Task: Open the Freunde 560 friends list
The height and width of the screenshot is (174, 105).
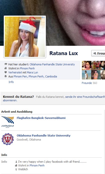Action: (89, 83)
